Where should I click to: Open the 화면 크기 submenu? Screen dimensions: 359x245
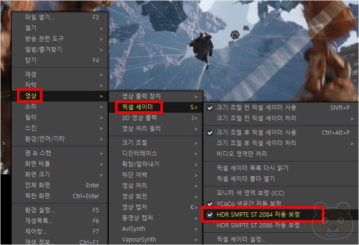[x=60, y=175]
